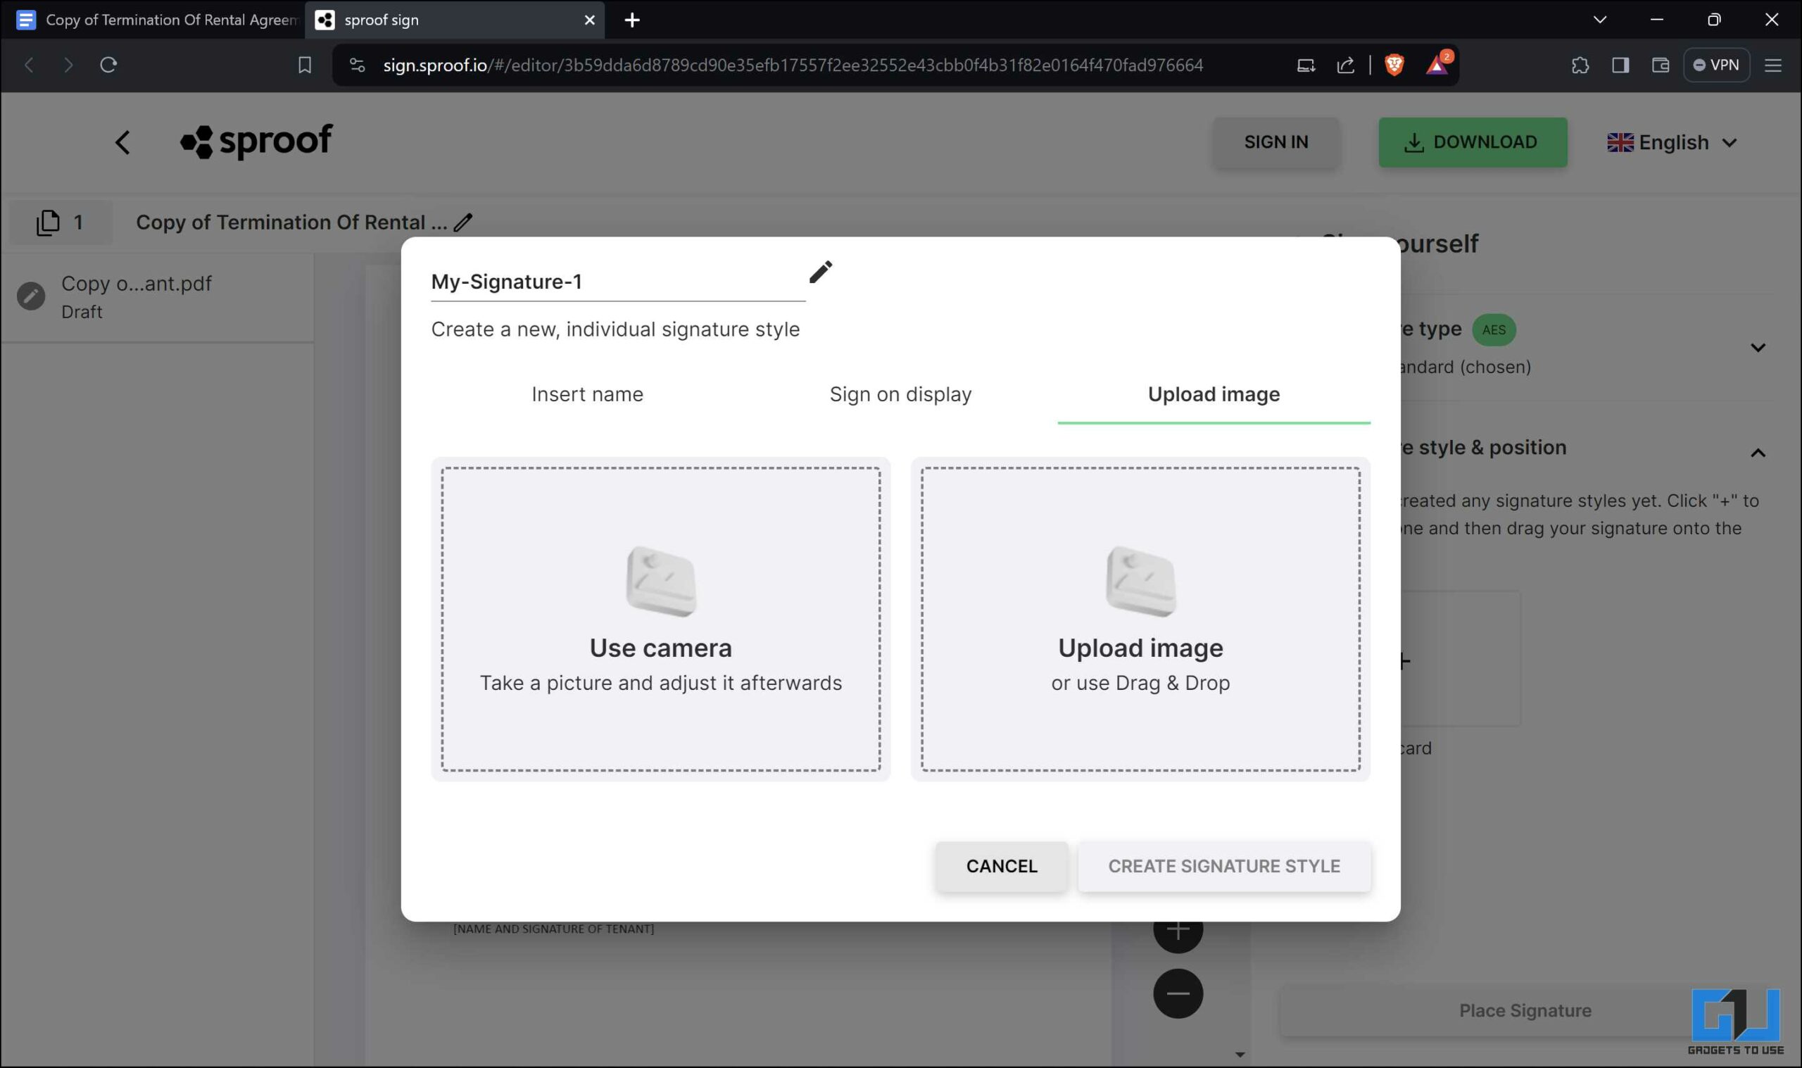Expand the signature type section
This screenshot has width=1802, height=1068.
click(1758, 348)
